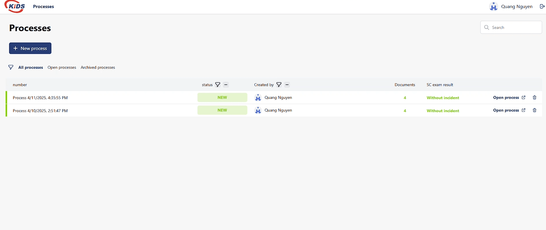Click the funnel icon beside All processes
Viewport: 546px width, 230px height.
coord(11,67)
